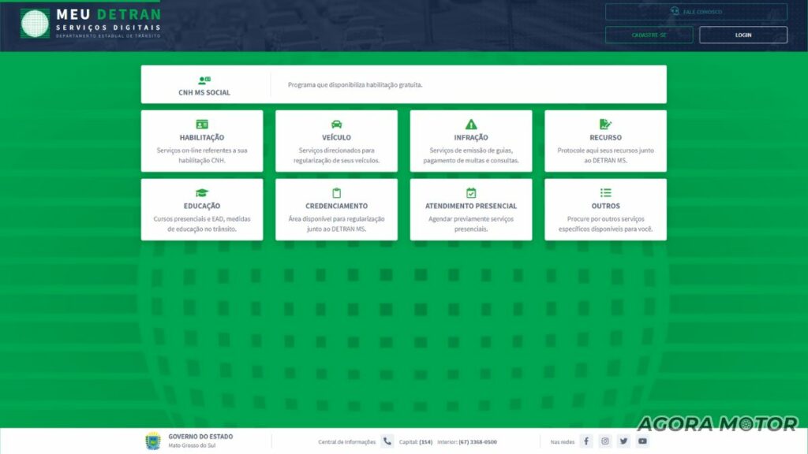Select the Veículo car icon
The width and height of the screenshot is (808, 454).
337,125
